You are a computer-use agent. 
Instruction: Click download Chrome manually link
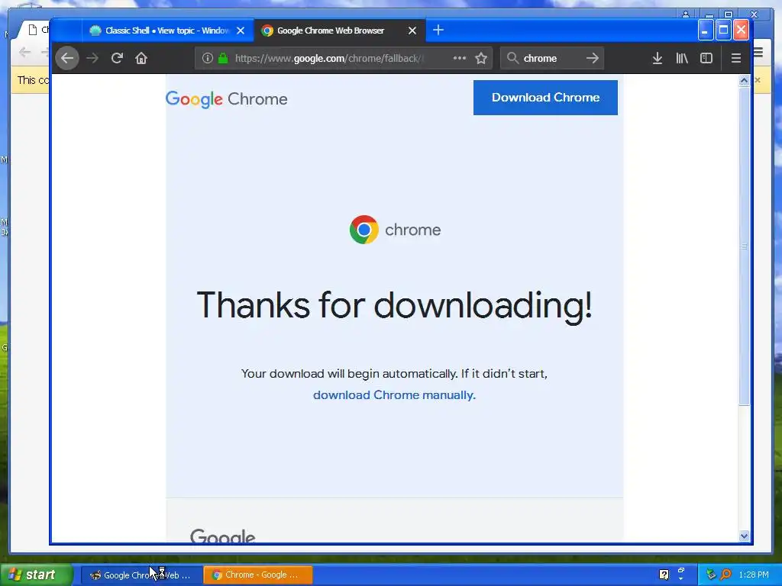click(394, 395)
